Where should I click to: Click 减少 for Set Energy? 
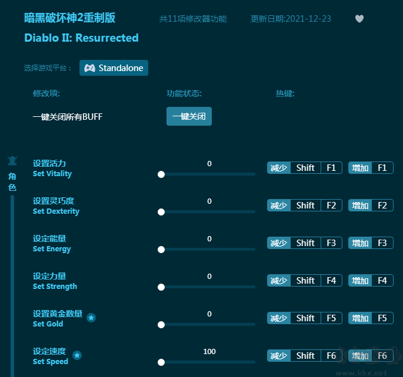point(279,243)
